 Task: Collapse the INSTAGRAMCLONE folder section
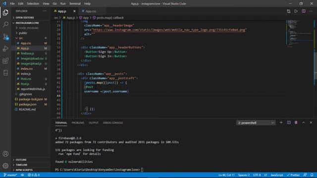click(27, 23)
